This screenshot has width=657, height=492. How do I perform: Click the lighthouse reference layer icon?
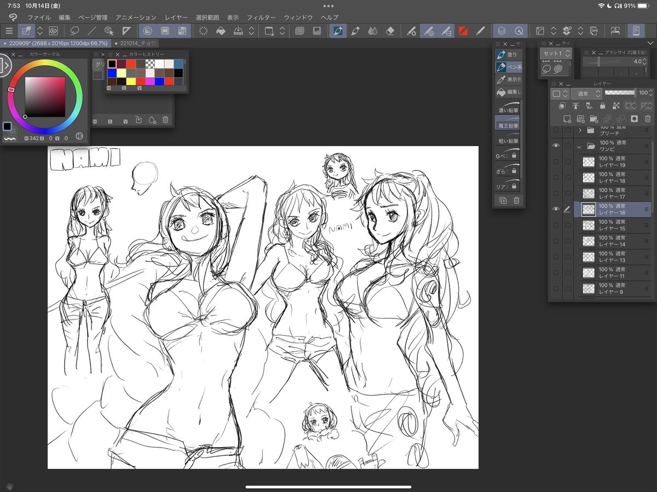coord(575,106)
